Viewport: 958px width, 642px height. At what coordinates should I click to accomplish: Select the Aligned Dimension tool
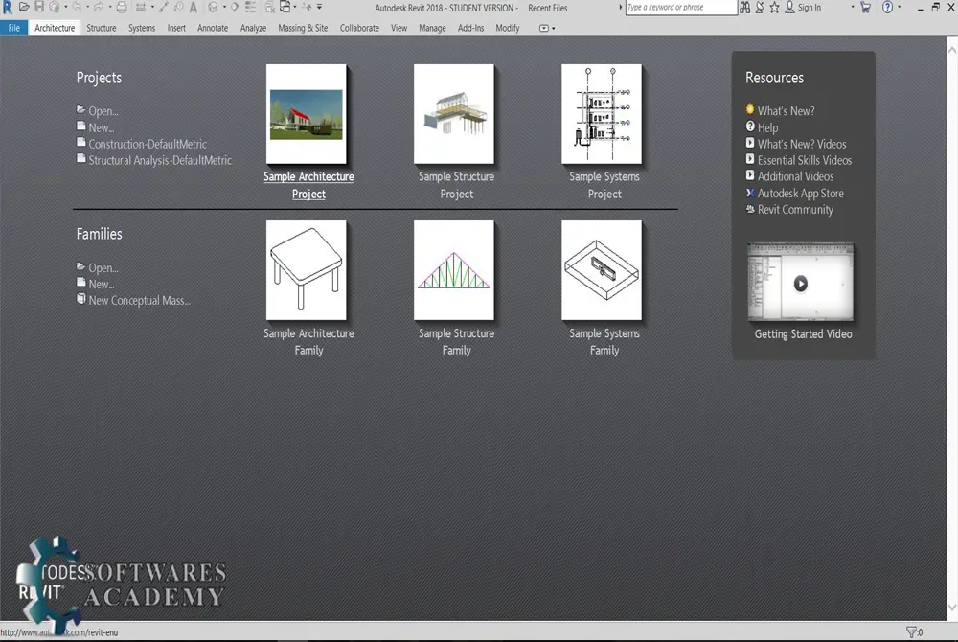(164, 7)
